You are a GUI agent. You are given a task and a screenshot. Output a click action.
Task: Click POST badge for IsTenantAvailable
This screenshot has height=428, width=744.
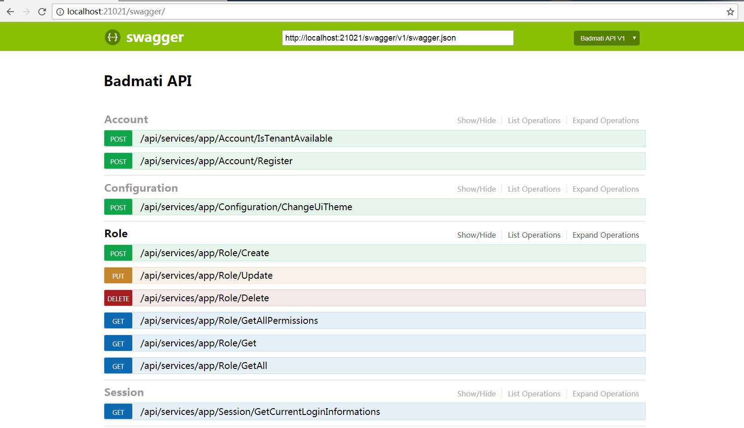point(118,139)
